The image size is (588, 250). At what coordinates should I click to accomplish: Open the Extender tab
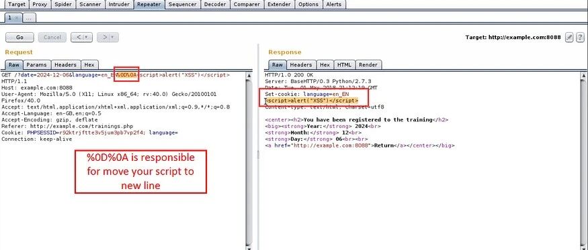click(280, 5)
